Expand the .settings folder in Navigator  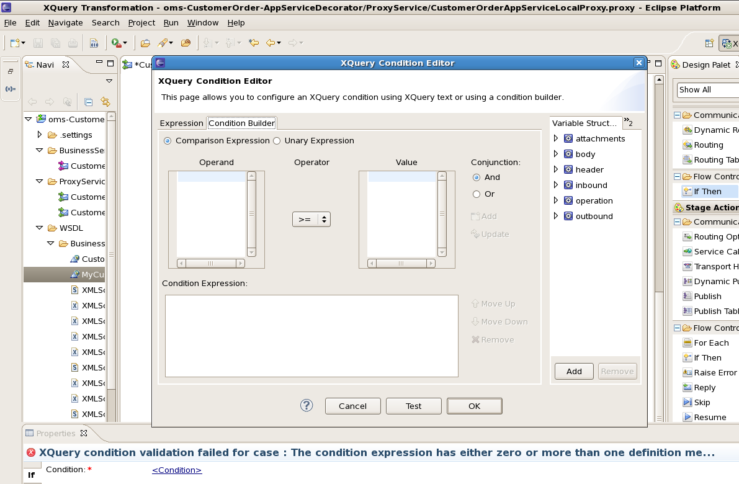coord(40,134)
